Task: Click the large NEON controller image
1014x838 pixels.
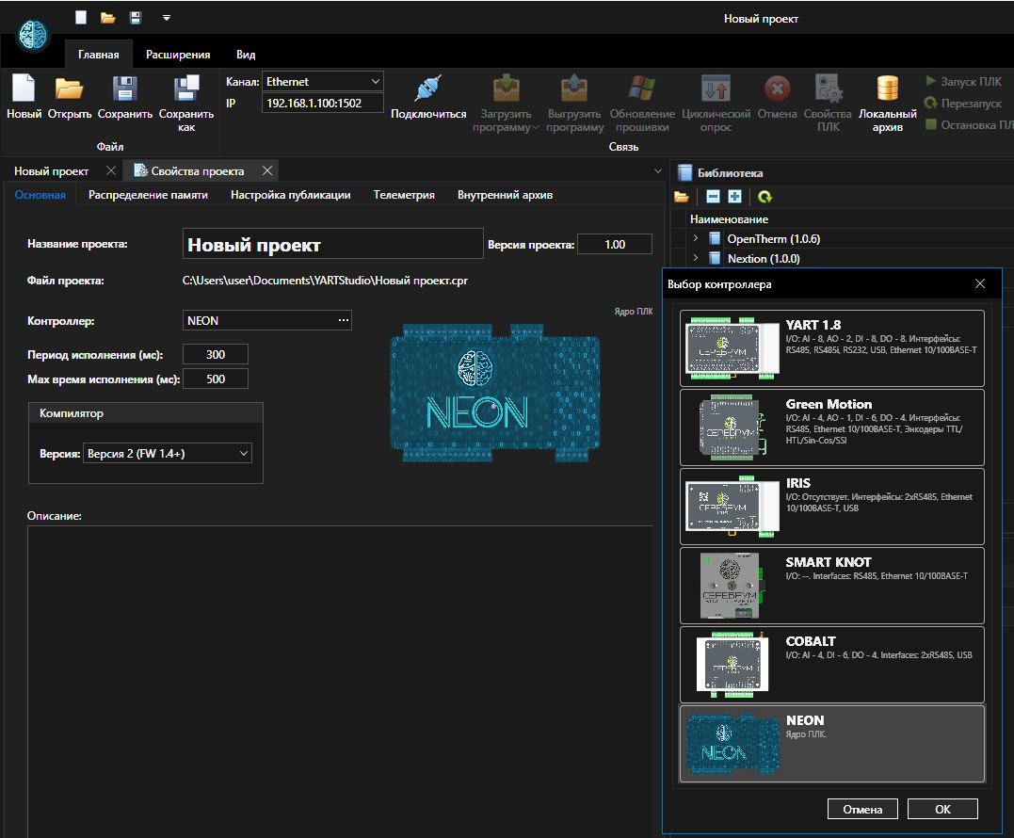Action: point(495,394)
